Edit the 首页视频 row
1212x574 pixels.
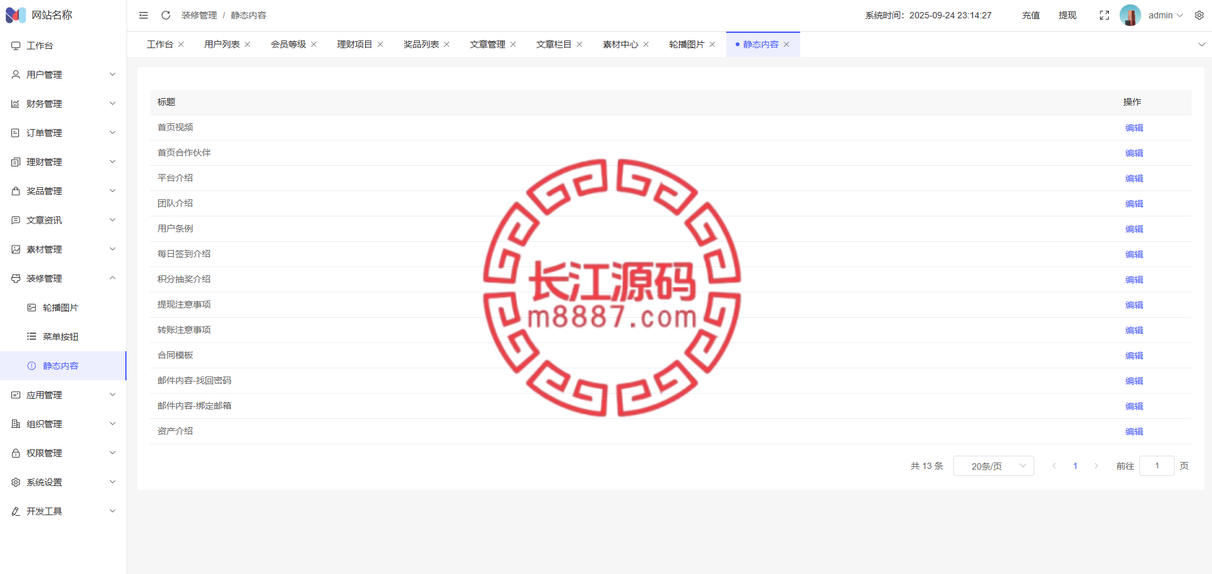tap(1134, 128)
